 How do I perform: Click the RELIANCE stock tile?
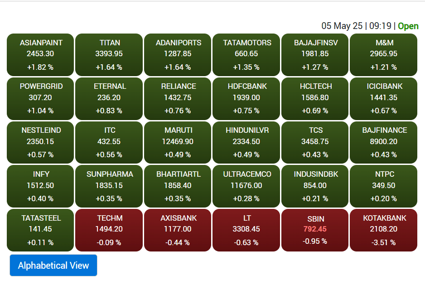[x=178, y=99]
